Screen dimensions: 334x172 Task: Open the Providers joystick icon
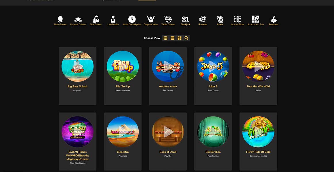pyautogui.click(x=274, y=19)
